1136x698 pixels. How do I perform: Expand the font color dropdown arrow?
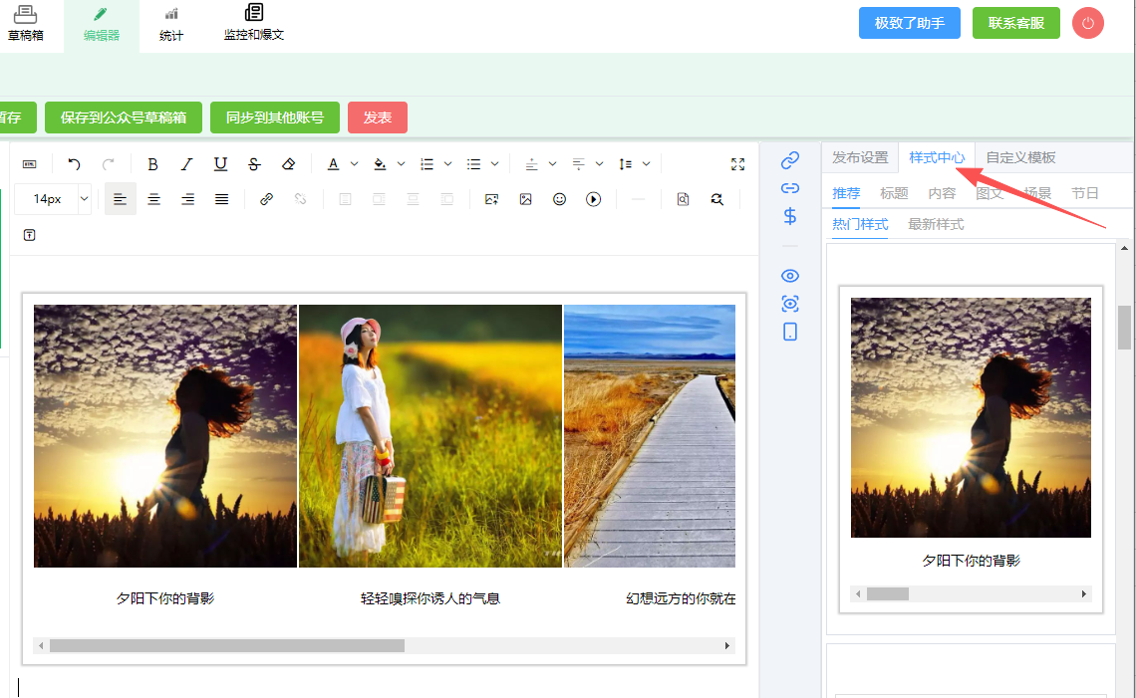pyautogui.click(x=354, y=164)
